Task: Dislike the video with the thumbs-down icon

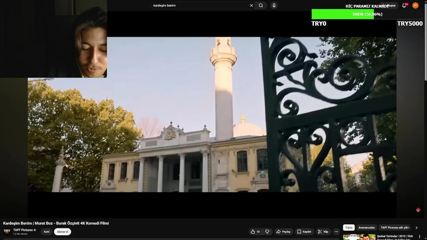Action: click(267, 232)
